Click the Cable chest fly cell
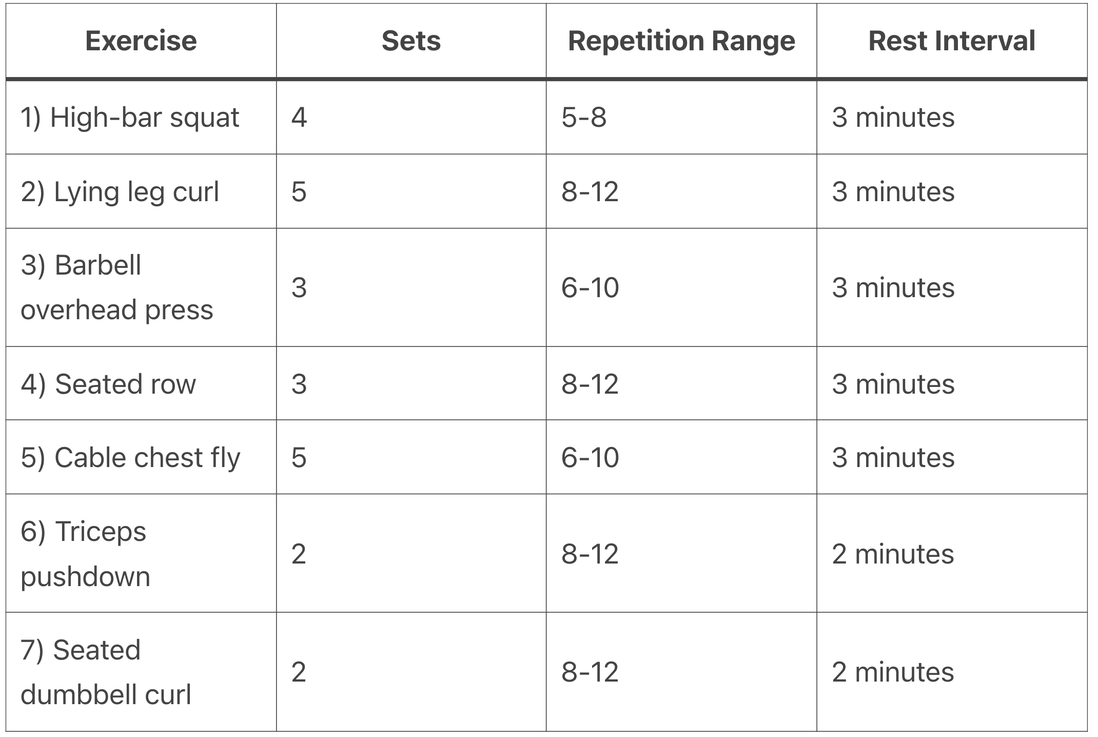 pos(141,457)
